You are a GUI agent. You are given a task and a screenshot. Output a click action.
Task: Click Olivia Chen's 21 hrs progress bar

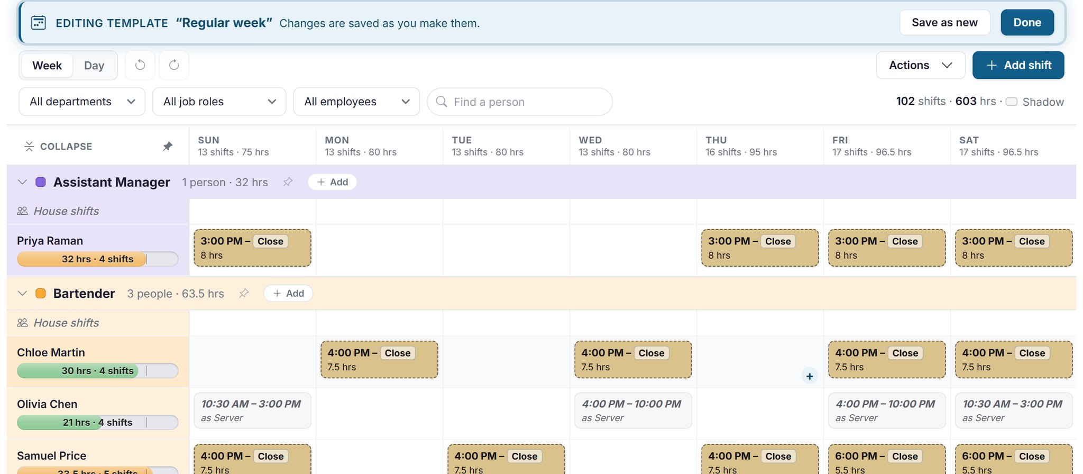[x=97, y=422]
